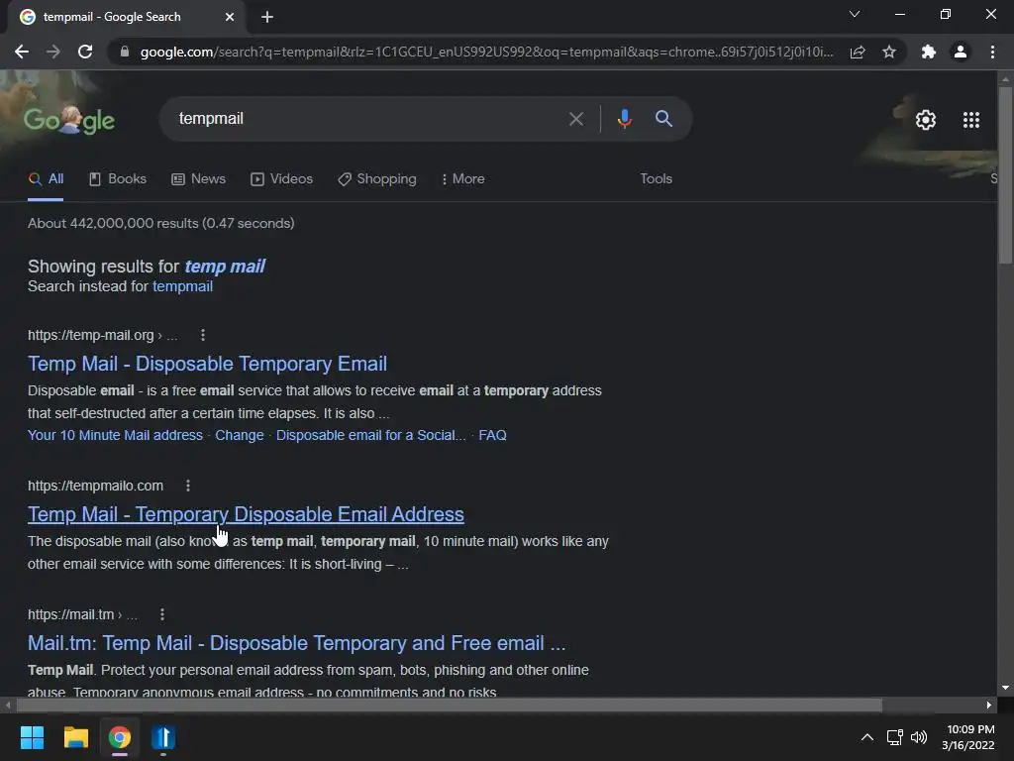
Task: Open Disposable email for a Social sitelink
Action: (x=370, y=435)
